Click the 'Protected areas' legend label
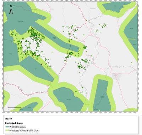Viewport: 142px width, 135px height. click(17, 127)
